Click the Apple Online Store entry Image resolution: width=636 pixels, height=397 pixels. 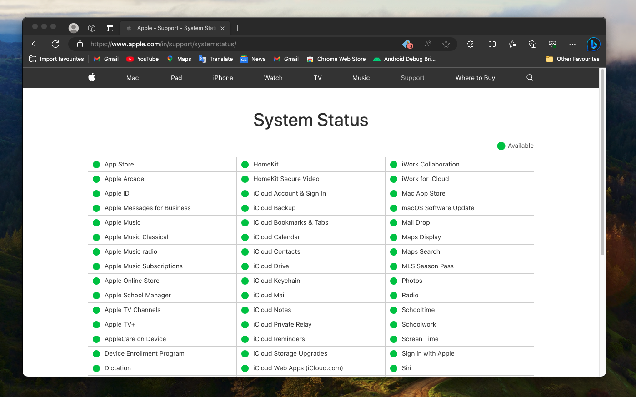click(162, 281)
